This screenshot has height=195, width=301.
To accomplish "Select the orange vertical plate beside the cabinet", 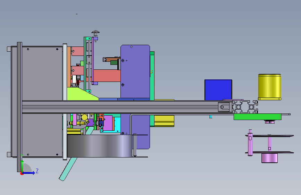I will point(69,67).
